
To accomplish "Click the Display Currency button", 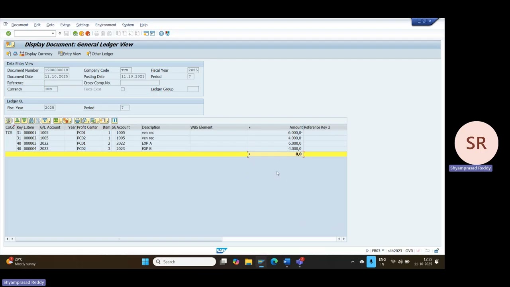I will click(36, 54).
